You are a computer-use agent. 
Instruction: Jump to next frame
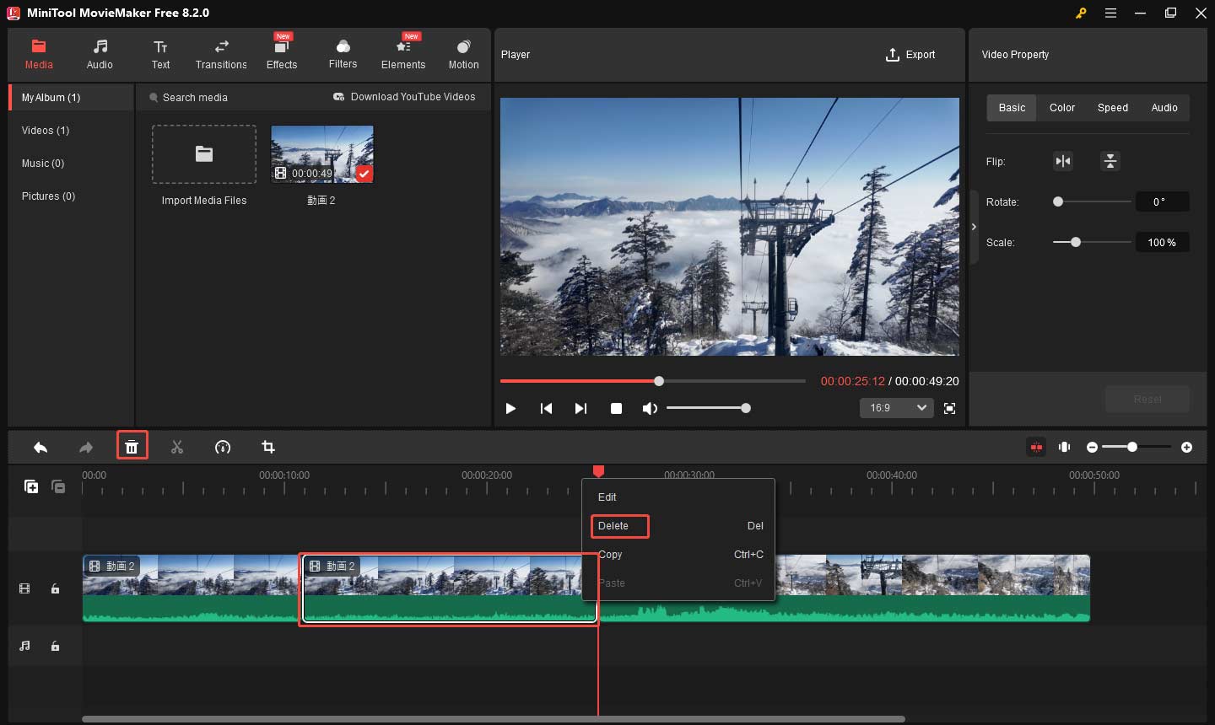tap(580, 408)
